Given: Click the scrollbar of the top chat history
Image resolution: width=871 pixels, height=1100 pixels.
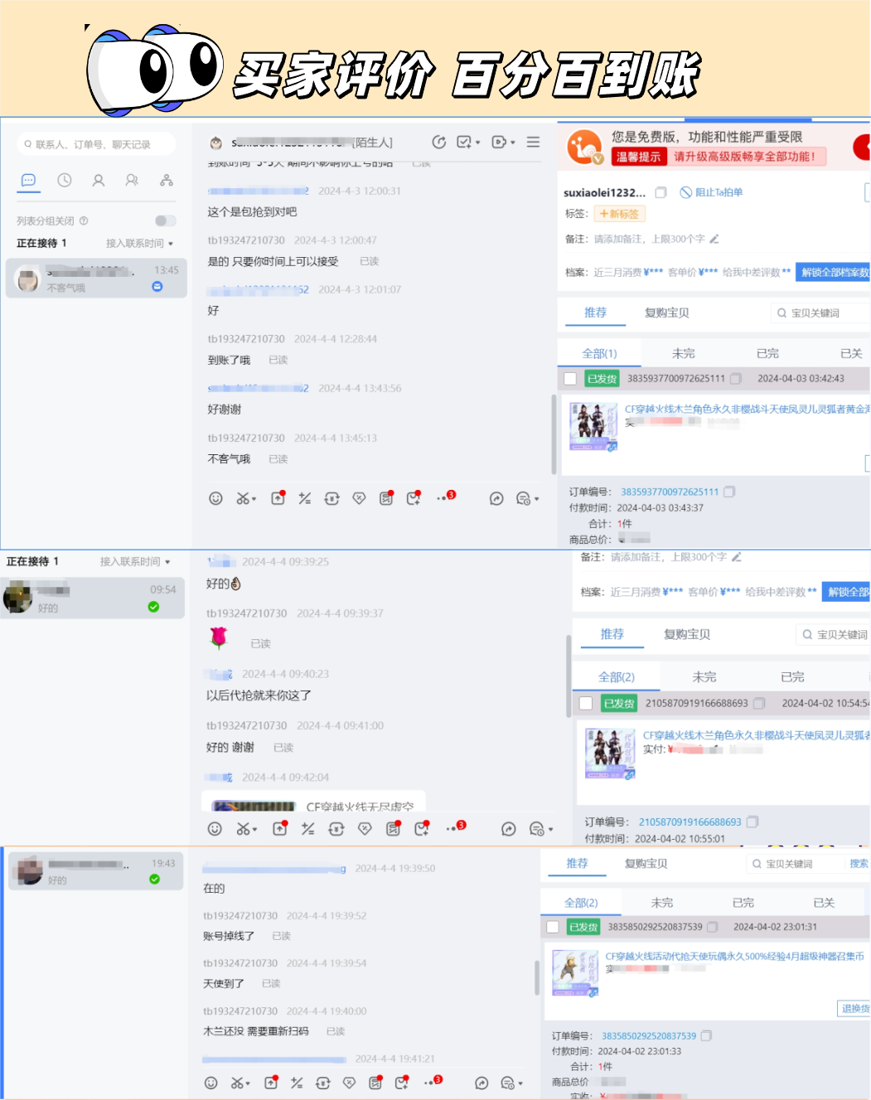Looking at the screenshot, I should click(554, 434).
